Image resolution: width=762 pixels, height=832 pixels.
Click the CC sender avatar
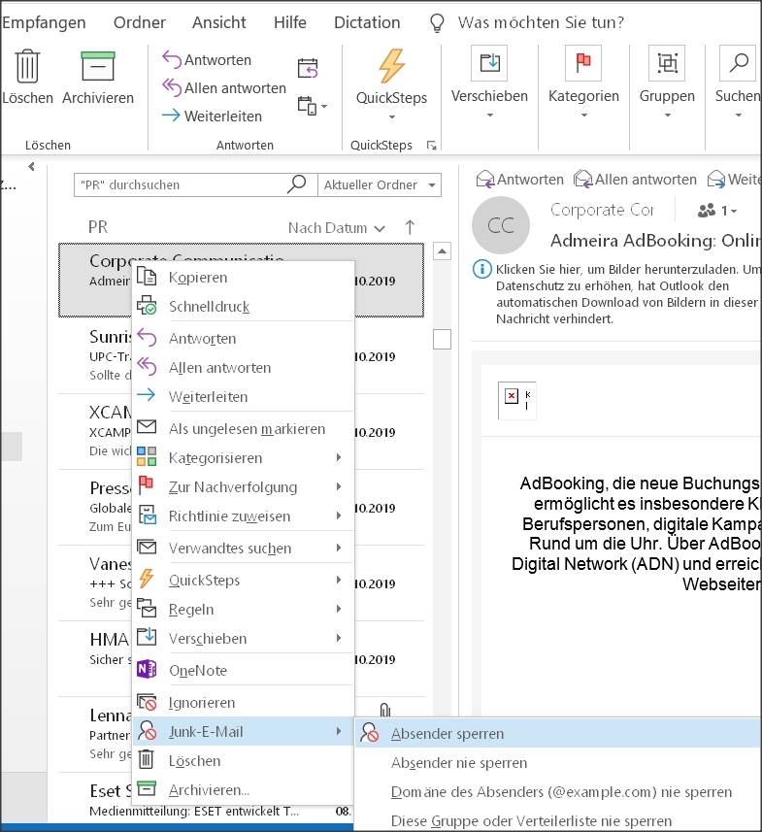500,225
